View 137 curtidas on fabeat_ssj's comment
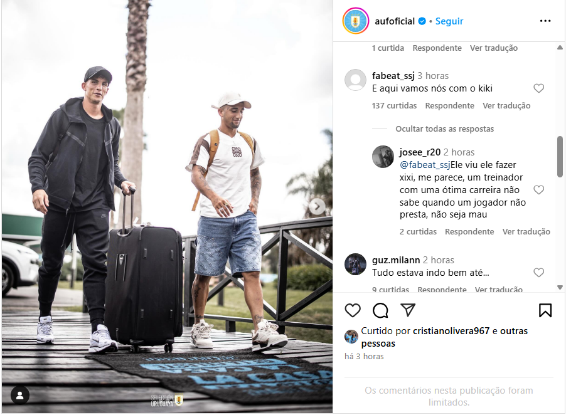The width and height of the screenshot is (566, 420). (x=394, y=106)
